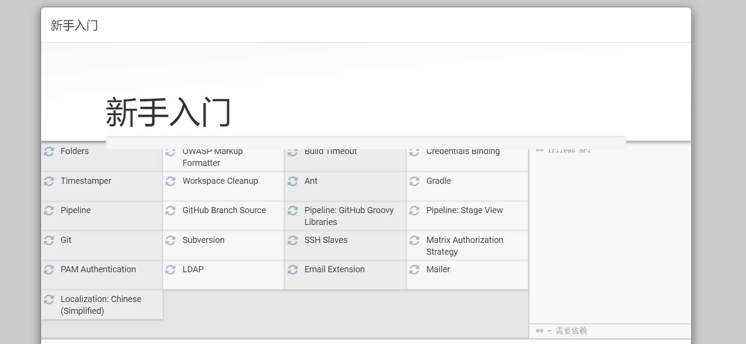Select the Folders plugin label
This screenshot has height=344, width=746.
point(74,151)
